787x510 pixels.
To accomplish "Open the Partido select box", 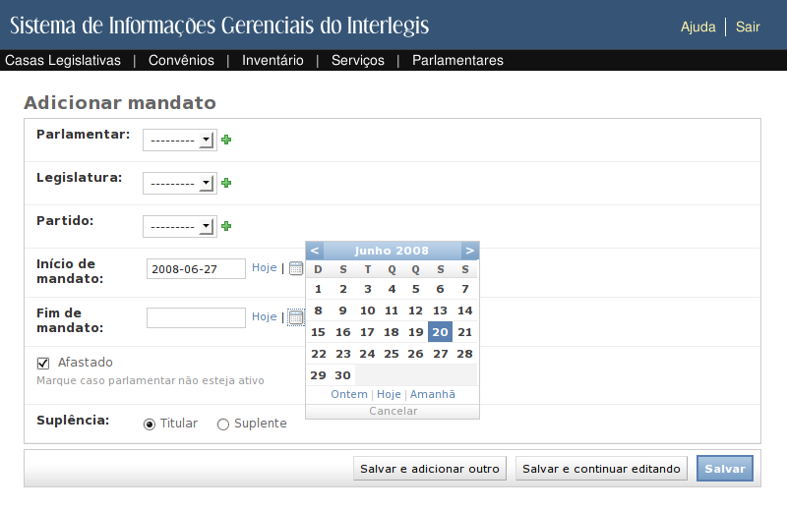I will click(x=179, y=227).
